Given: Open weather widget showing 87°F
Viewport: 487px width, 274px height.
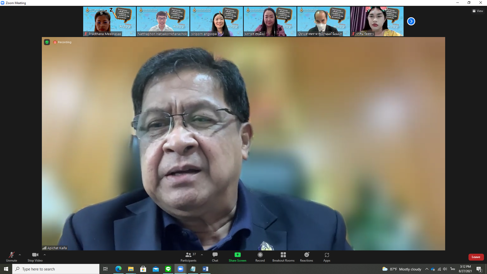Looking at the screenshot, I should click(x=402, y=269).
